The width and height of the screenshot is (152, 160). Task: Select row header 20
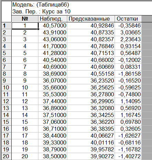tap(7, 156)
